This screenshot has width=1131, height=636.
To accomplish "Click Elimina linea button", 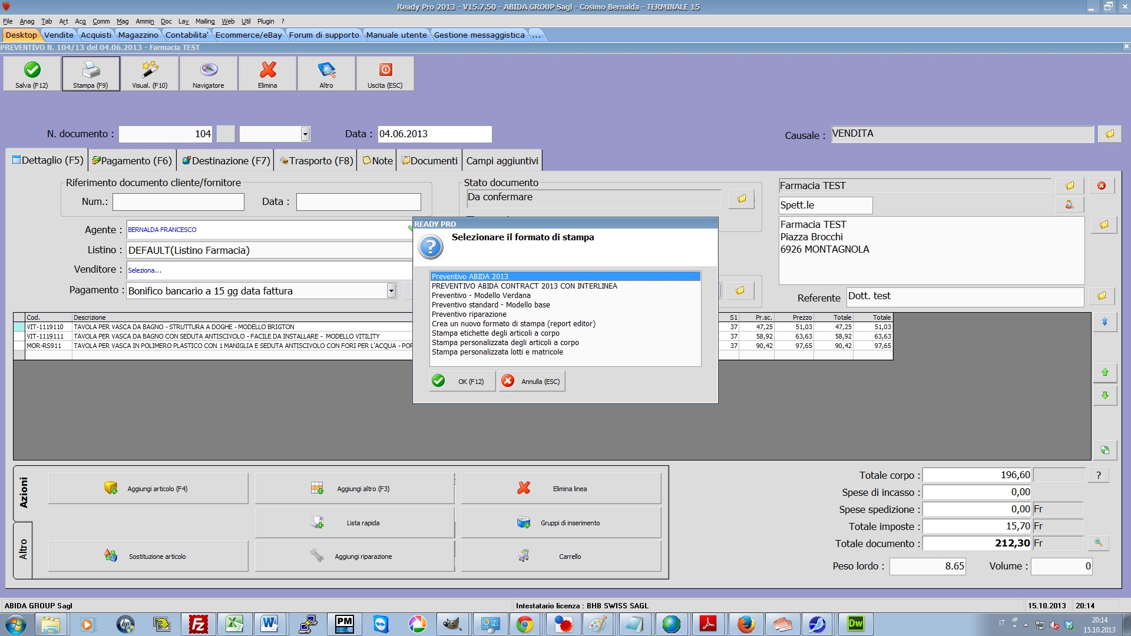I will (x=561, y=489).
